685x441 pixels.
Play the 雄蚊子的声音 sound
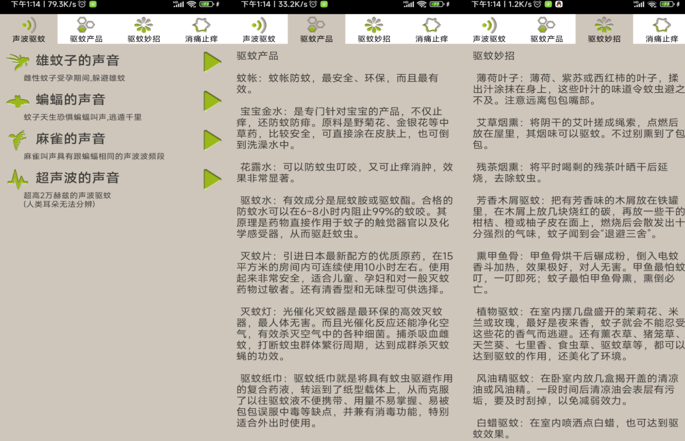(x=211, y=60)
